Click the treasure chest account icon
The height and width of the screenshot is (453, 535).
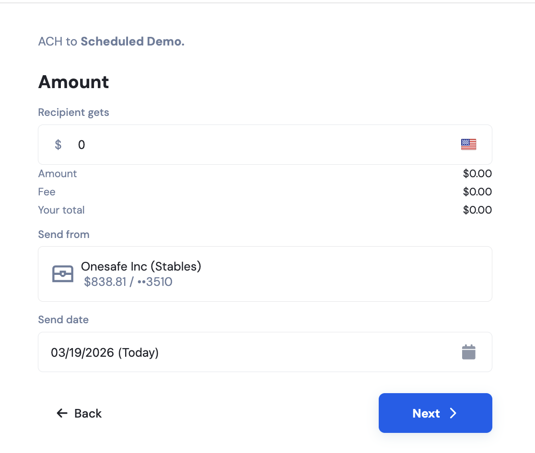(x=63, y=274)
